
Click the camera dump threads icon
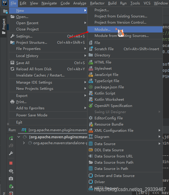point(11,179)
